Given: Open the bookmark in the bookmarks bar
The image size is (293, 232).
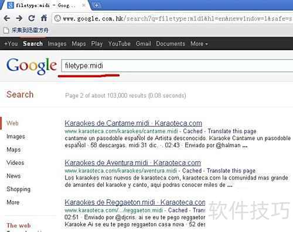Looking at the screenshot, I should pyautogui.click(x=26, y=30).
